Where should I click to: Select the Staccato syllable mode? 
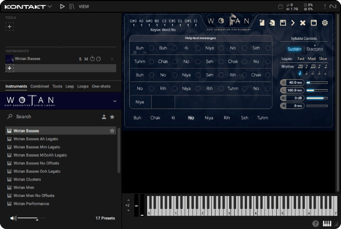click(314, 49)
